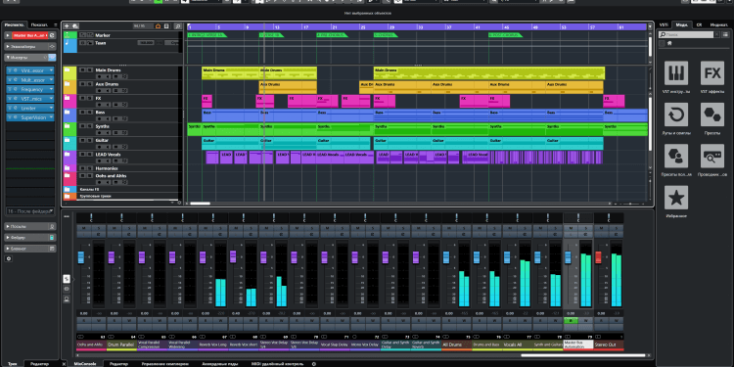Click the All Drums channel fader
The image size is (734, 367).
pos(446,257)
